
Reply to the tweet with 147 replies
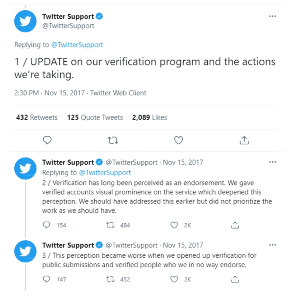(x=47, y=279)
